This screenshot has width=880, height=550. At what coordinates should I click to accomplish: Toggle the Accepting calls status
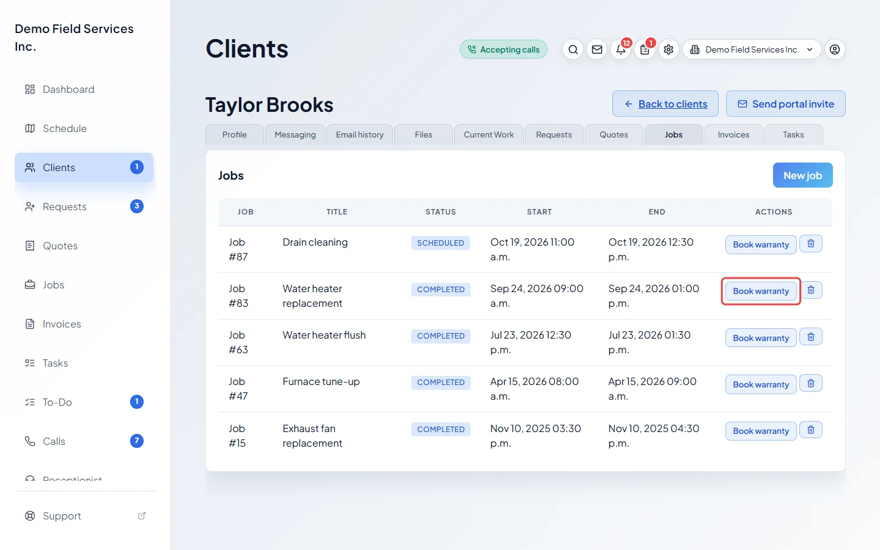coord(504,50)
